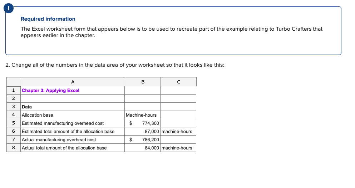Select column A header
This screenshot has width=355, height=188.
point(73,82)
